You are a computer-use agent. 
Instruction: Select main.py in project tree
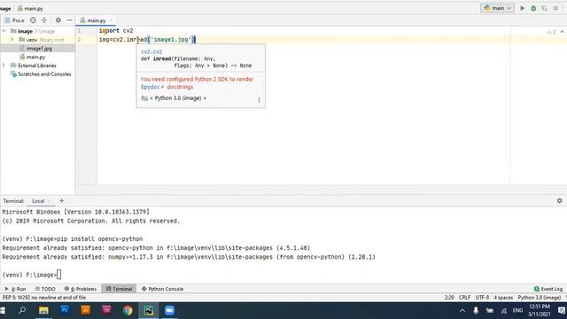click(x=35, y=57)
